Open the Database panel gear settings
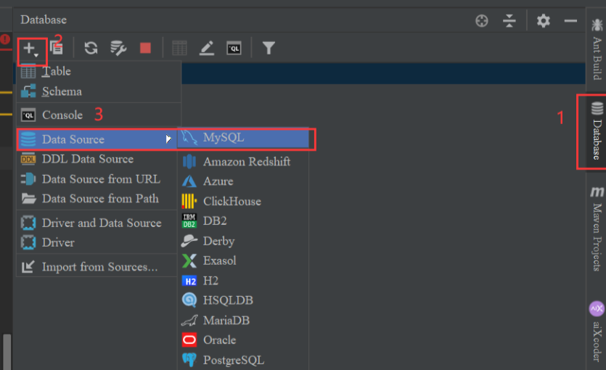Image resolution: width=606 pixels, height=370 pixels. pos(543,20)
